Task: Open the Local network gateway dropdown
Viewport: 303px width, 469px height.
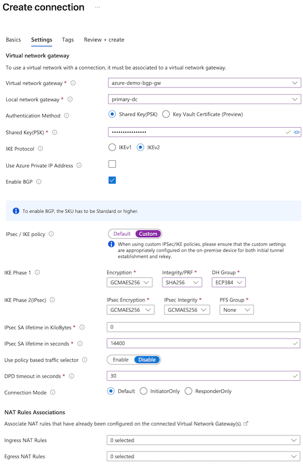Action: tap(205, 99)
